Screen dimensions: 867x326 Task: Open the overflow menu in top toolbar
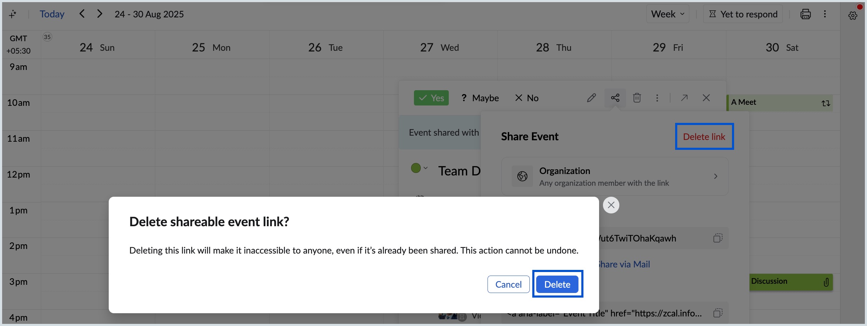click(825, 14)
